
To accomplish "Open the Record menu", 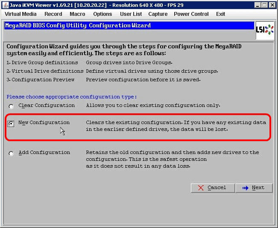I will [53, 14].
